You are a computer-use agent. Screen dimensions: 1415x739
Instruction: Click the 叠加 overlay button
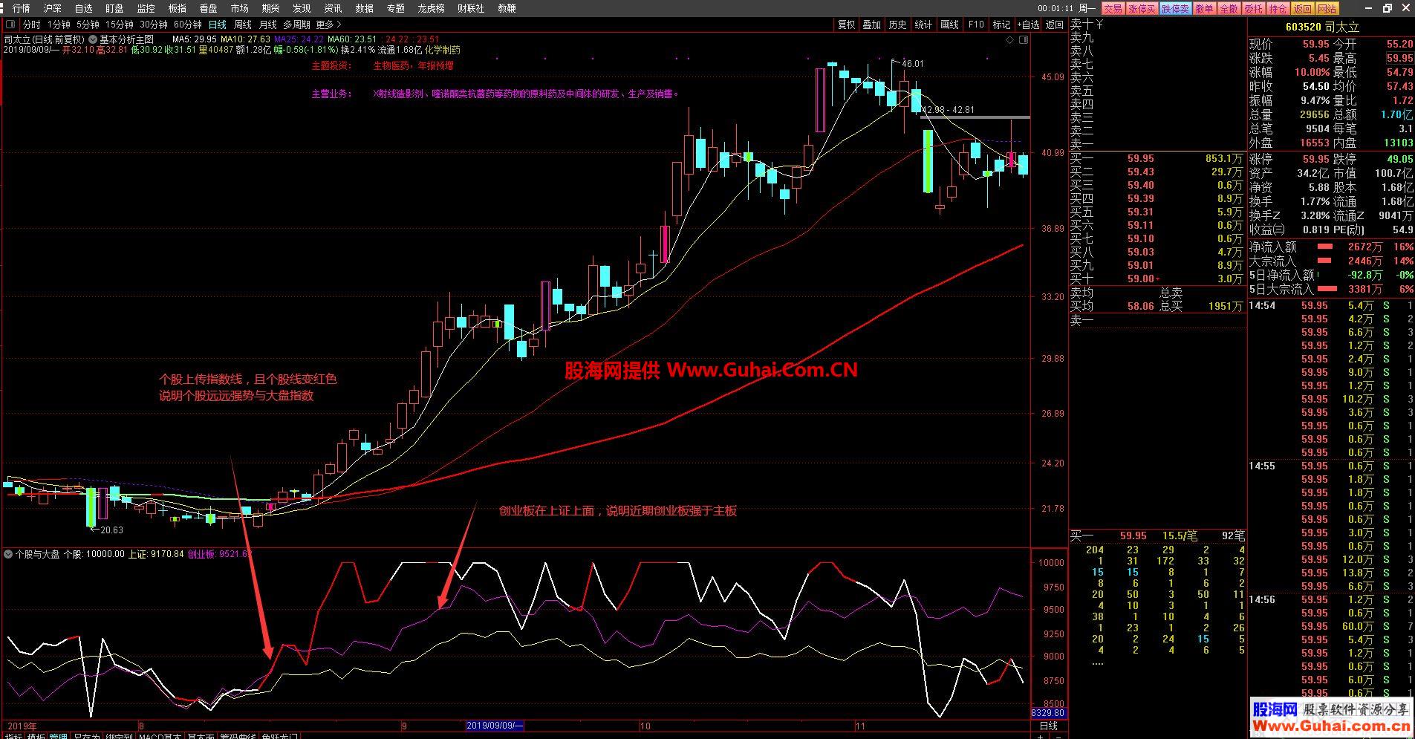pos(872,25)
